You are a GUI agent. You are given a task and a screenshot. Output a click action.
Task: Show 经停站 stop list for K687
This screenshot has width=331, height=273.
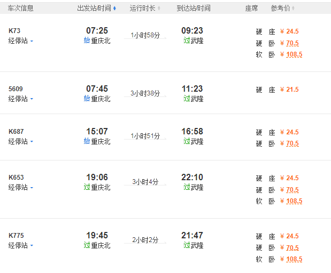point(20,141)
